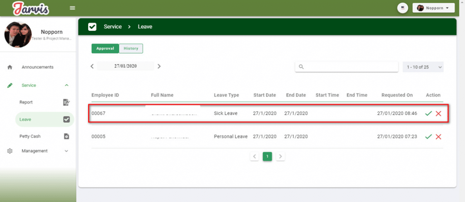Go to the next date arrow
The image size is (465, 202).
coord(159,66)
